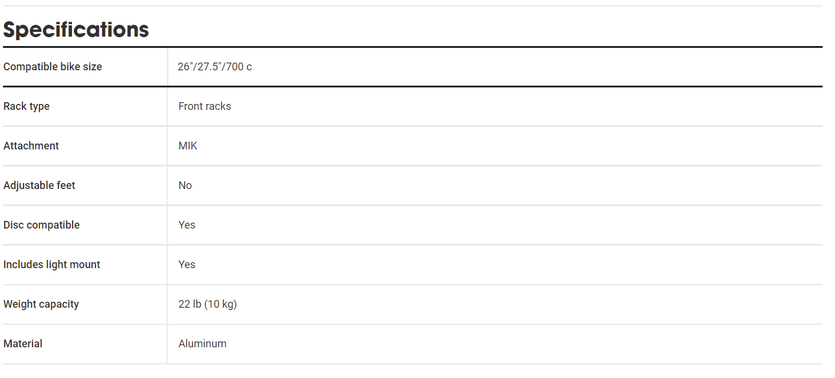Select the Attachment row label
835x378 pixels.
31,146
